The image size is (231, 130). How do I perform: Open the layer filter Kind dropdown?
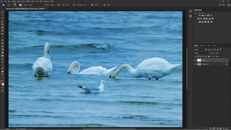tap(199, 50)
